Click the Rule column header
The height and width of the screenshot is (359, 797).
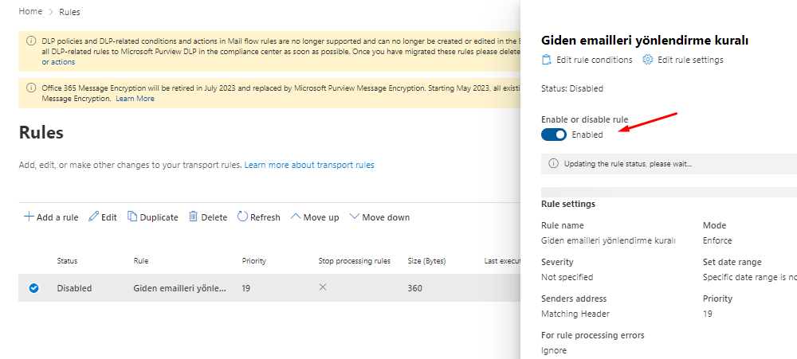141,261
